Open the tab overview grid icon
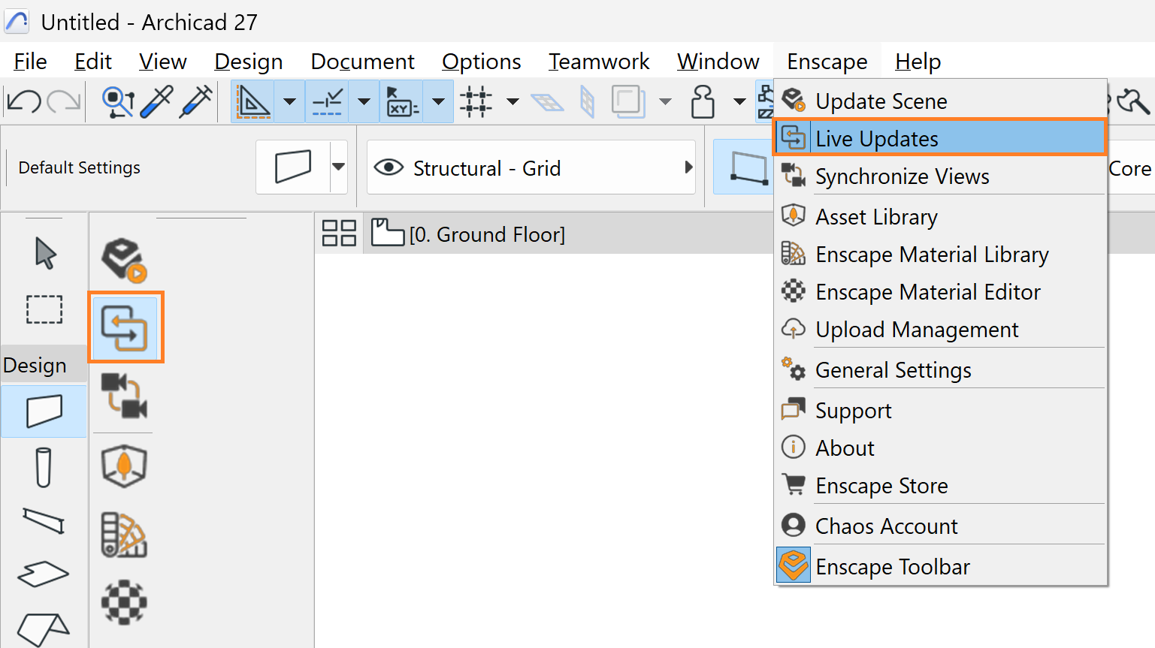 click(339, 234)
